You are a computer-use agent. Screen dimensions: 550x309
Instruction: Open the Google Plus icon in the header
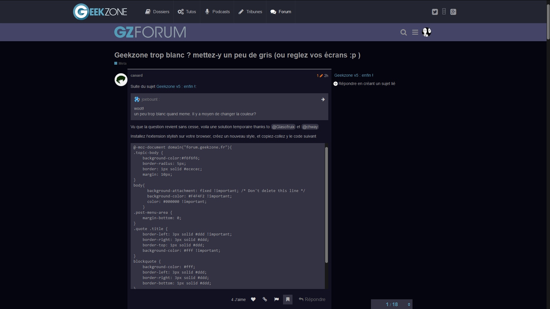(x=453, y=12)
